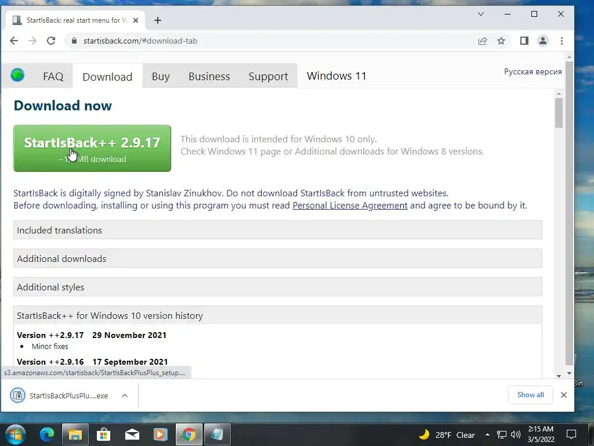Open the volume tray icon
594x446 pixels.
516,434
